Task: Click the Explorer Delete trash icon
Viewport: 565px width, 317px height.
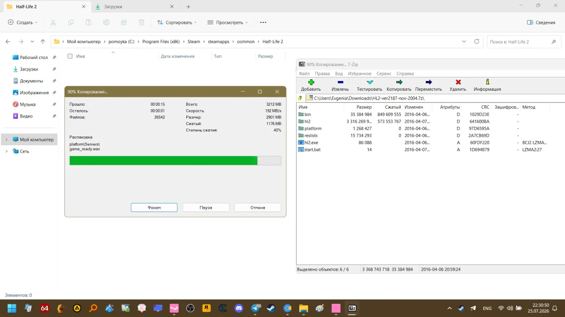Action: (x=142, y=22)
